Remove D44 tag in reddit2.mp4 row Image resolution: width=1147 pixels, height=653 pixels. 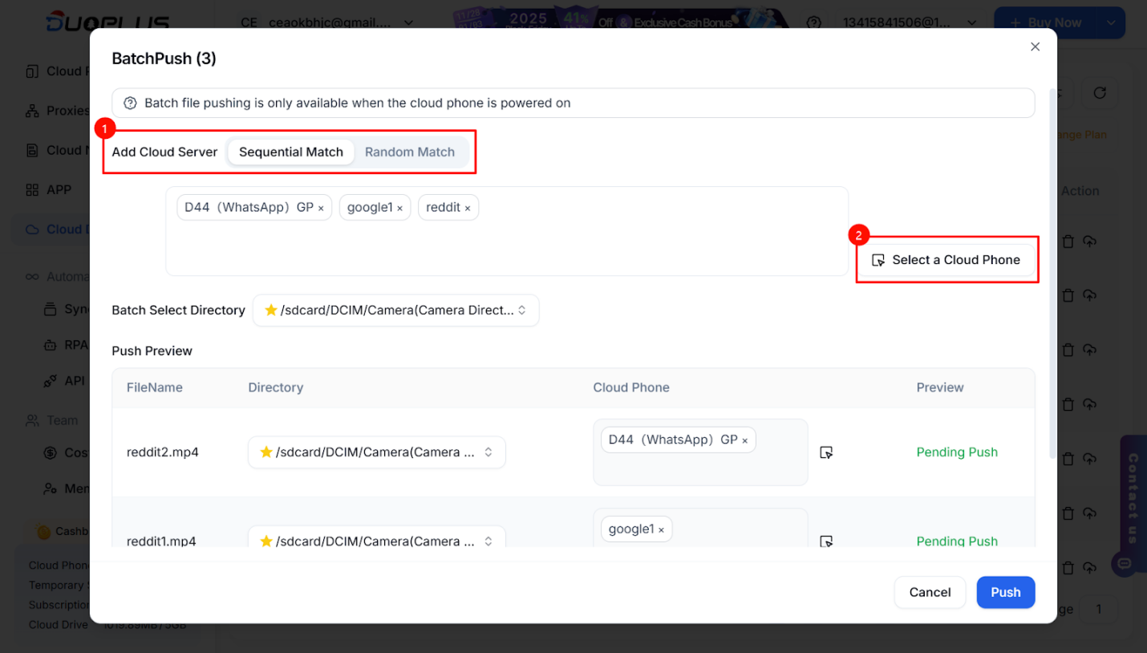[x=744, y=440]
